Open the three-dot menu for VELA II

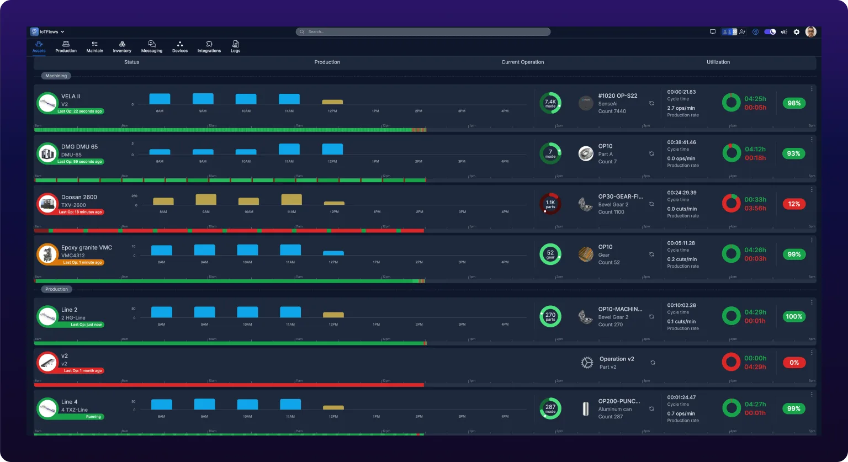tap(812, 89)
